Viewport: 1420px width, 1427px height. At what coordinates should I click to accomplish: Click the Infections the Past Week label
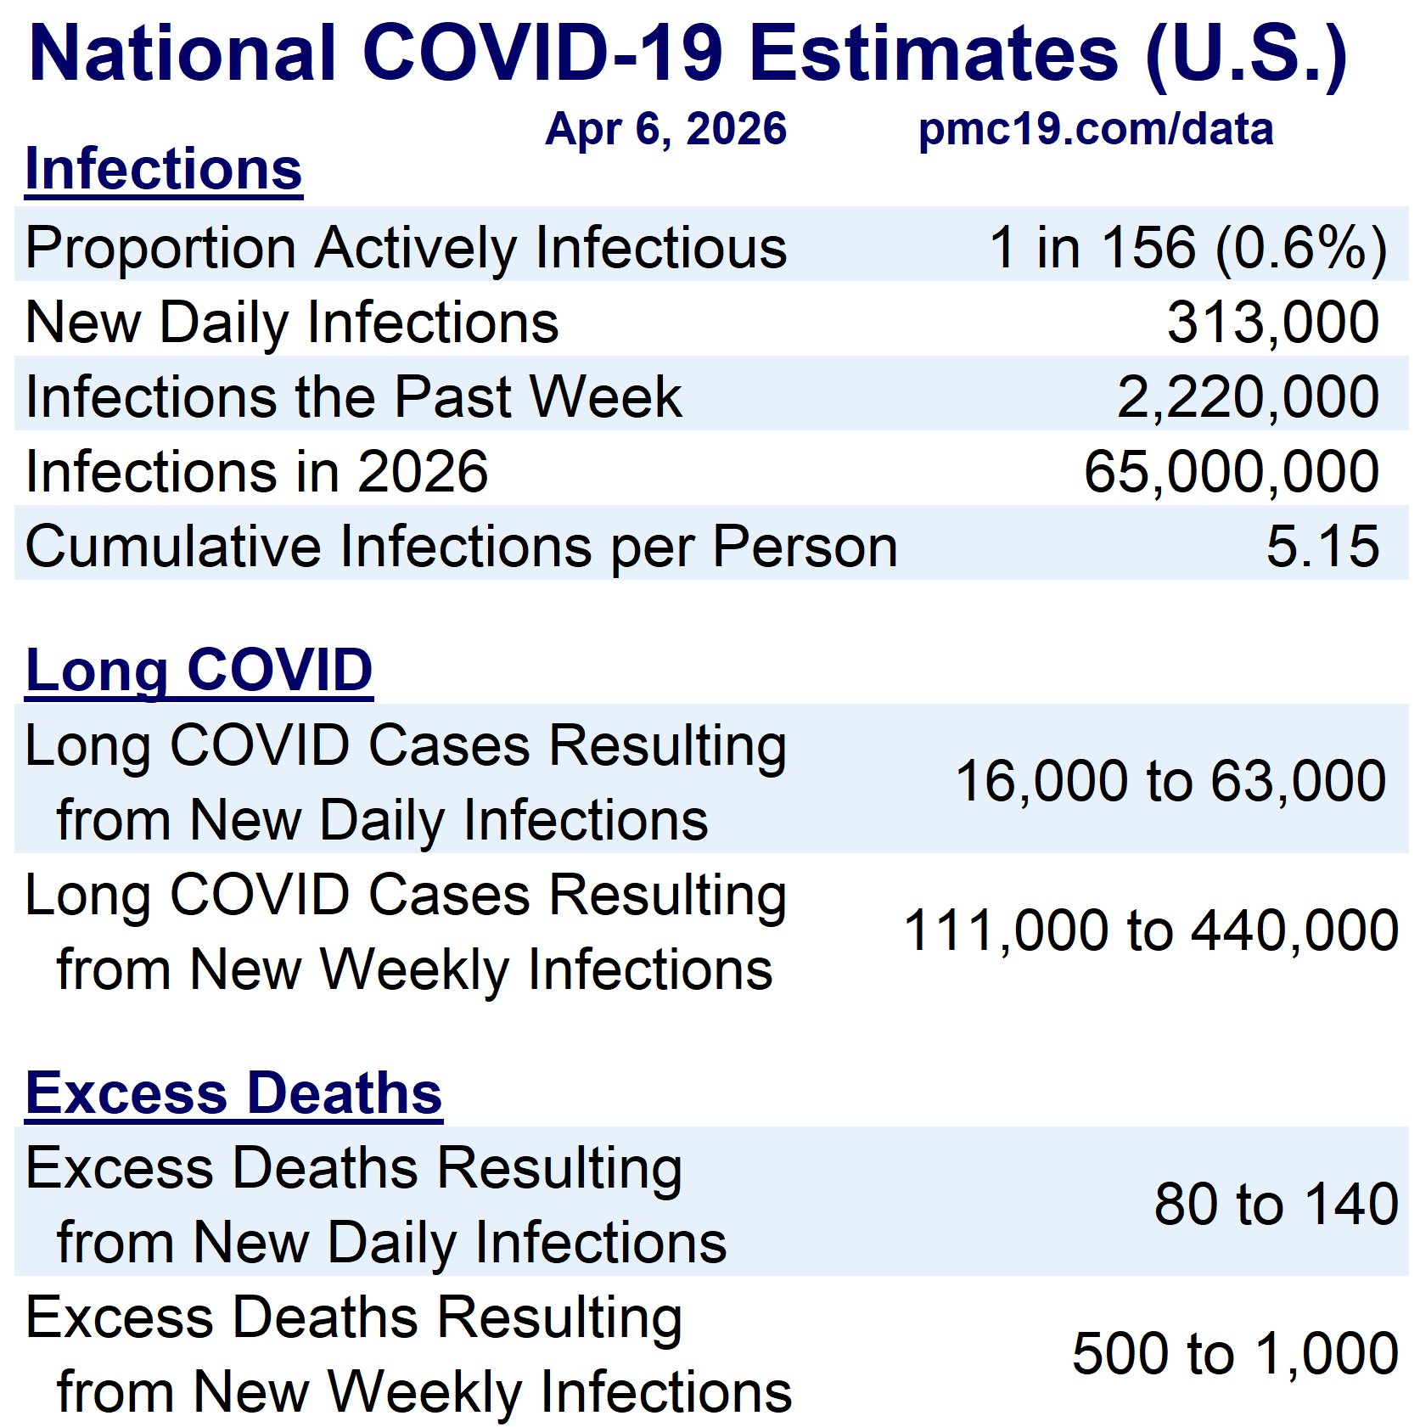point(353,397)
